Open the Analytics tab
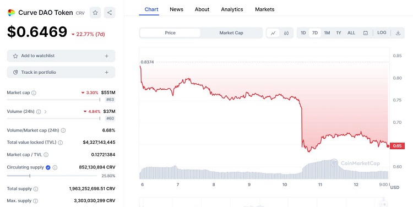Image resolution: width=413 pixels, height=207 pixels. 232,9
